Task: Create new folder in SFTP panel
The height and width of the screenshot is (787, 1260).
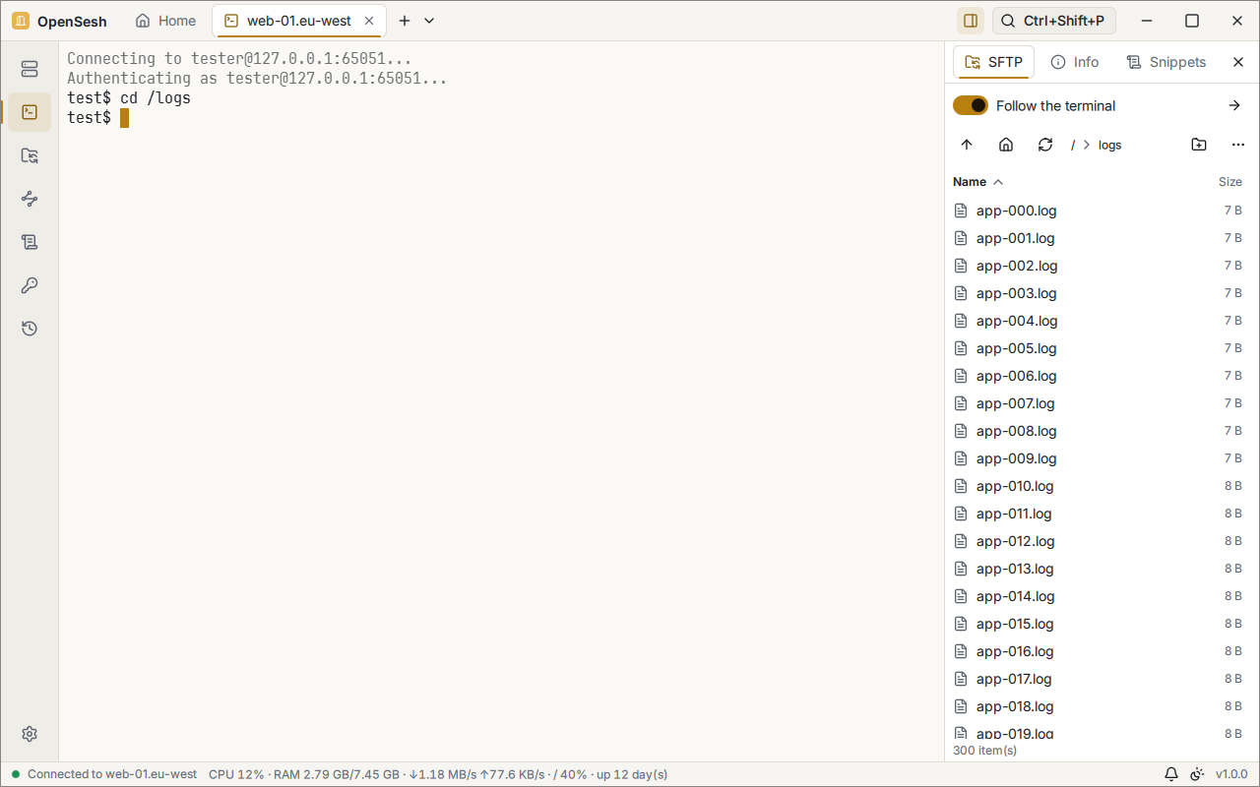Action: pos(1199,145)
